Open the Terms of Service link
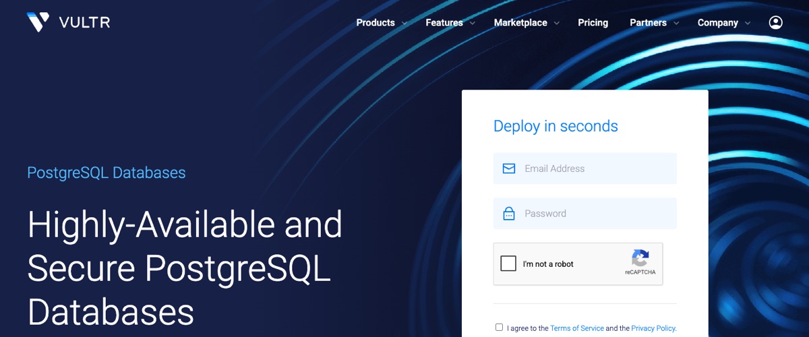 coord(576,328)
